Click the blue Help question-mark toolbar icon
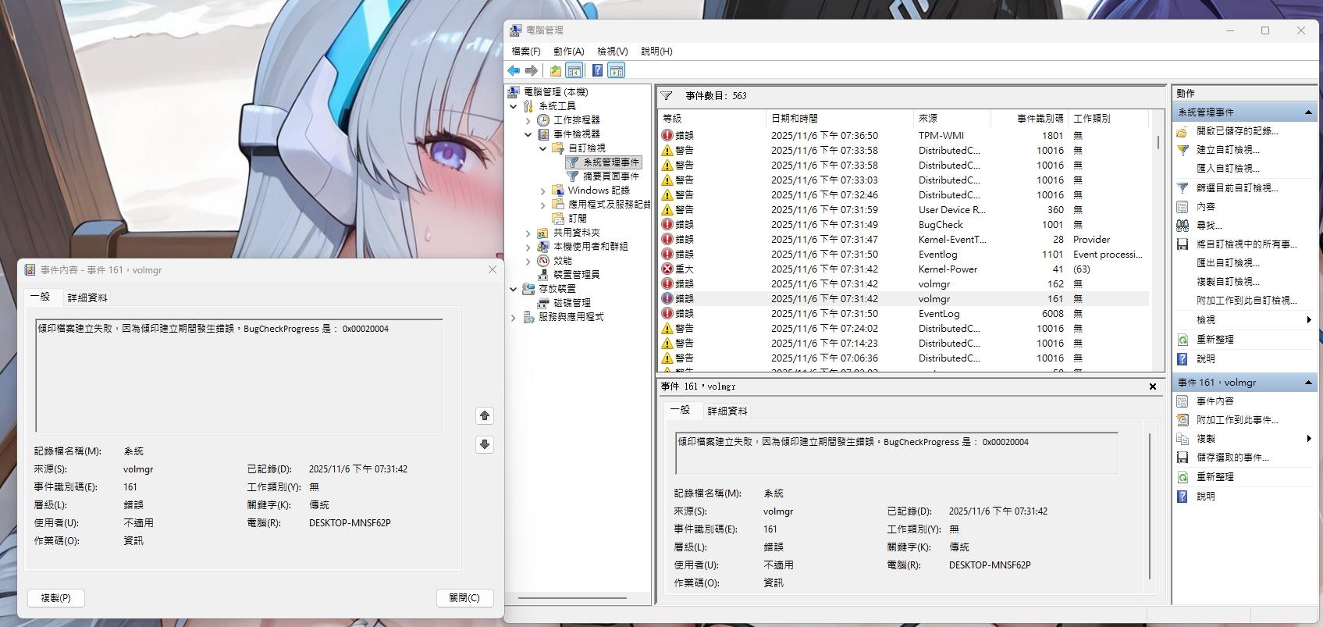The width and height of the screenshot is (1323, 627). (597, 71)
